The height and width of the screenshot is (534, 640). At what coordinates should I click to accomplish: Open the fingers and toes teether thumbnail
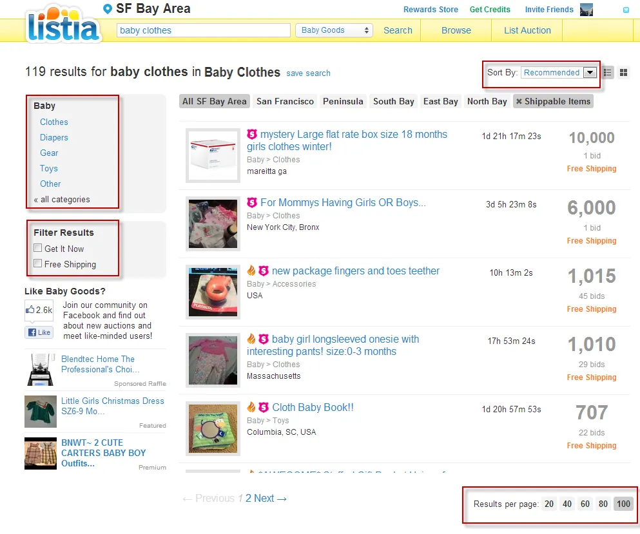(213, 292)
